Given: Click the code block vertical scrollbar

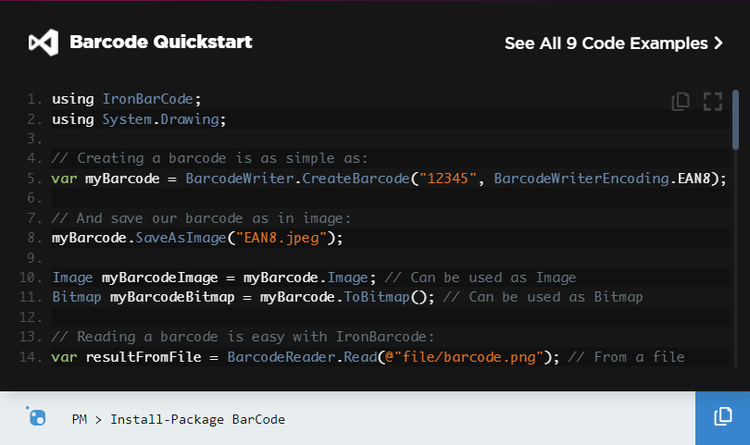Looking at the screenshot, I should point(736,120).
